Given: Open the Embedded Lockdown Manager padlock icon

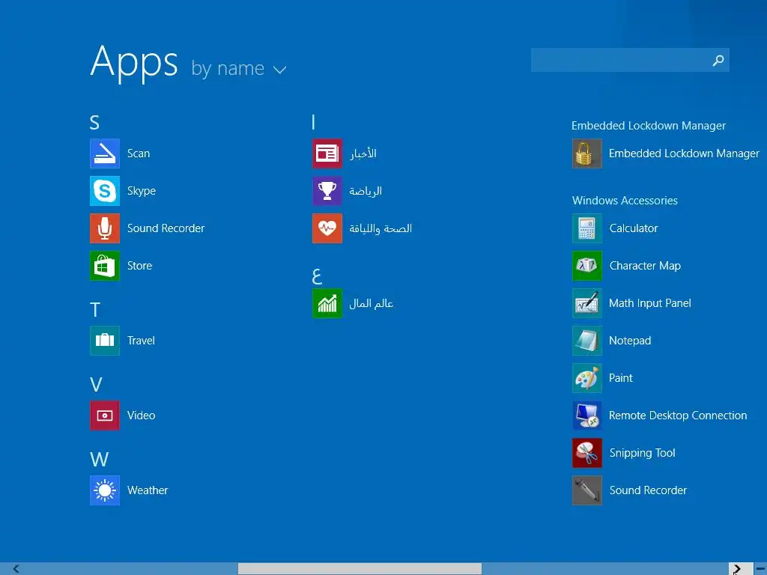Looking at the screenshot, I should tap(587, 153).
